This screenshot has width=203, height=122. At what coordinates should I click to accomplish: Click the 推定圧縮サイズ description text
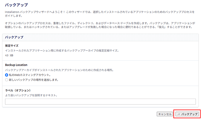[x=62, y=51]
